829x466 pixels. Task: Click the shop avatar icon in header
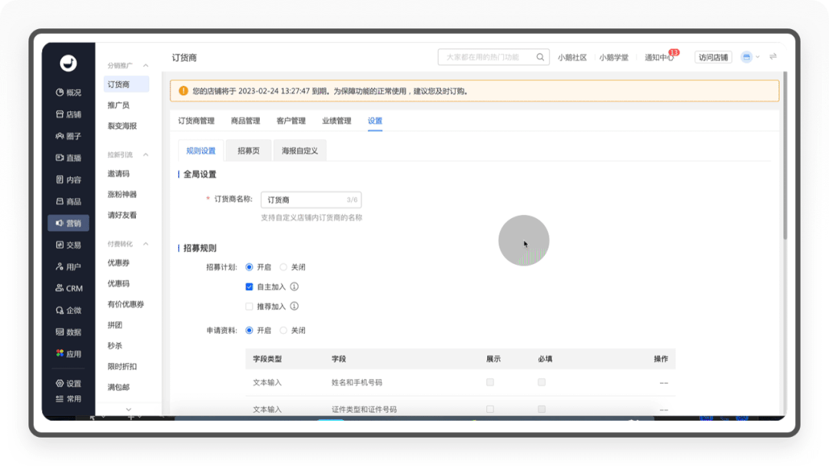[747, 57]
